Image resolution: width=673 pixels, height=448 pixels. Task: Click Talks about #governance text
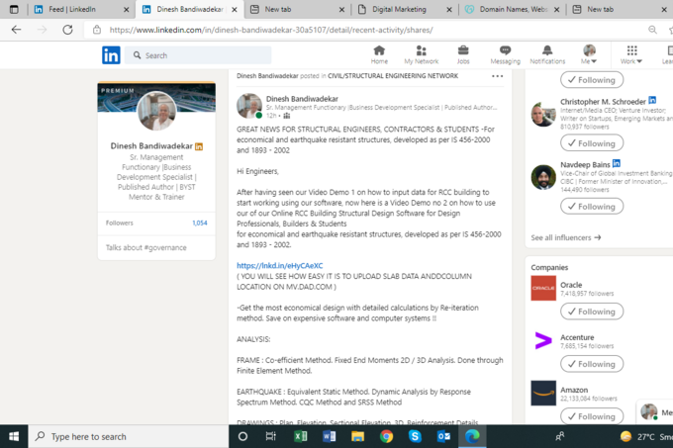(145, 247)
